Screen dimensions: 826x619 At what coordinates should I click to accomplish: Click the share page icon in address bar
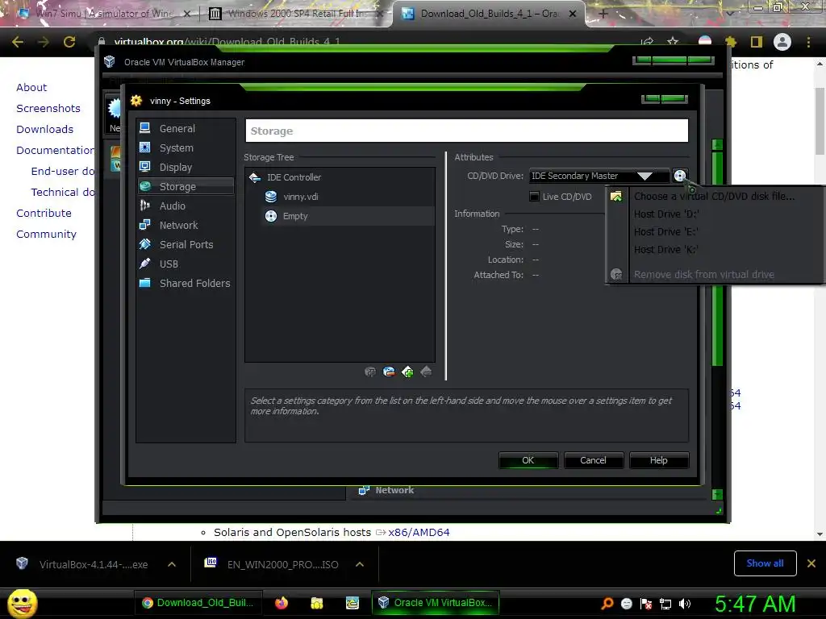(648, 42)
